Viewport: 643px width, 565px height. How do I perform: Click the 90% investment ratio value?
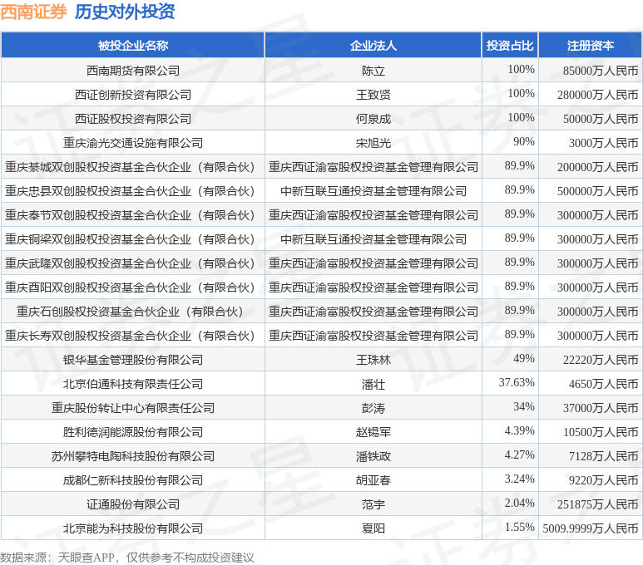524,141
